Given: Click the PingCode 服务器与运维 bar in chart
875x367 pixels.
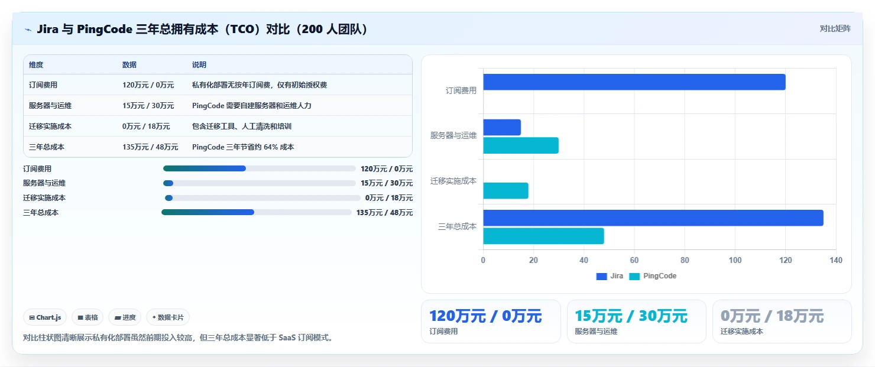Looking at the screenshot, I should pos(521,145).
